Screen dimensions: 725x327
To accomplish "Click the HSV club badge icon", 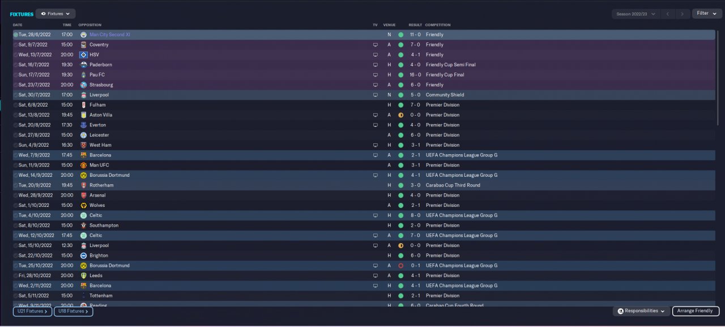I will tap(83, 54).
